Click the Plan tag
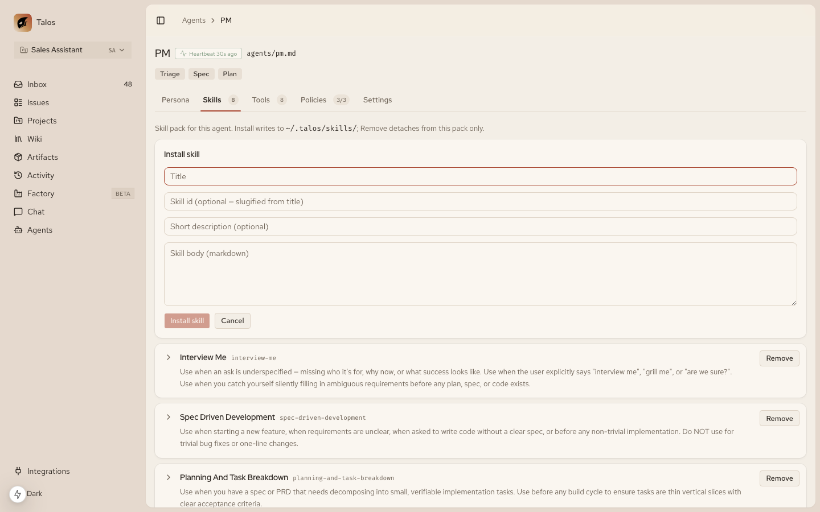 point(229,74)
